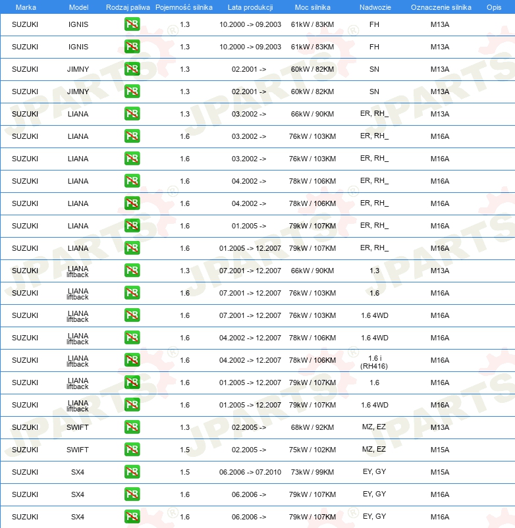Select '07.2001 -> 12.2007' in the liftback M13A row
This screenshot has height=528, width=515.
coord(250,271)
